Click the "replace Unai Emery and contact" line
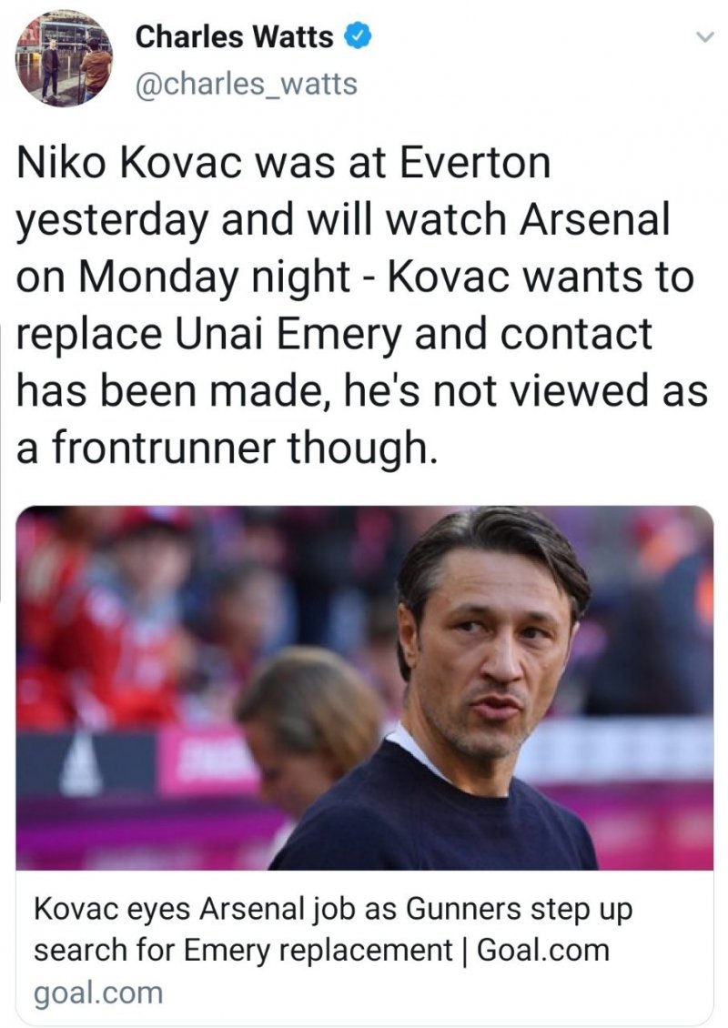 click(335, 334)
